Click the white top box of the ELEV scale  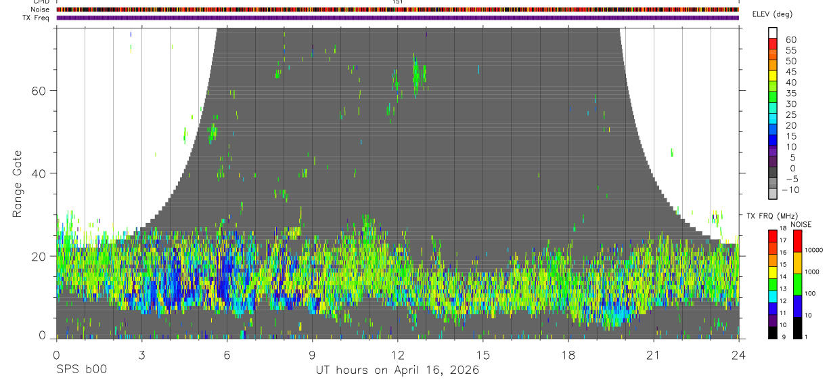(x=773, y=33)
